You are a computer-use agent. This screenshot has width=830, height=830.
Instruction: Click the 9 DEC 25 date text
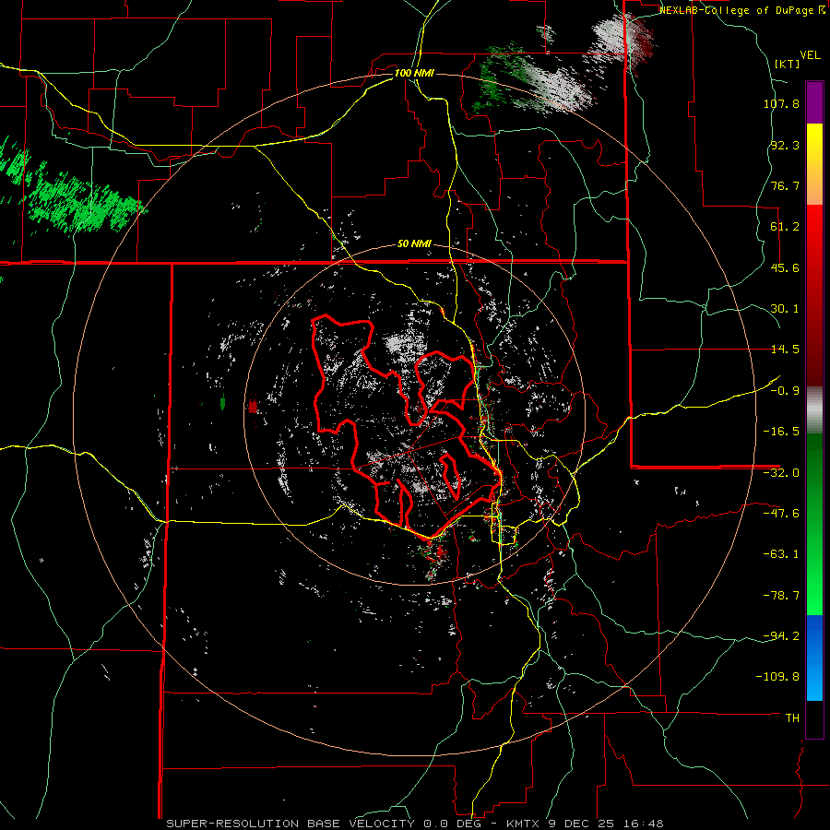[x=582, y=824]
